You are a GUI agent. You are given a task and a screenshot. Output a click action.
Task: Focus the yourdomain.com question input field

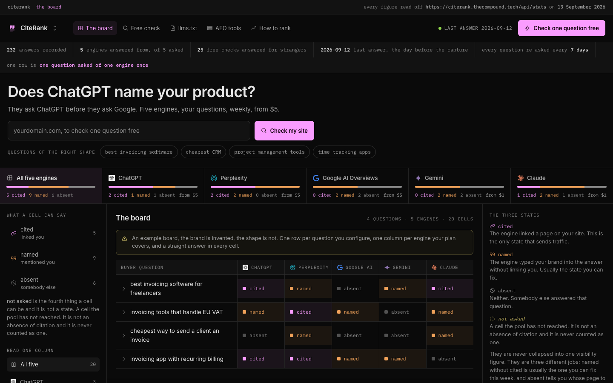pyautogui.click(x=129, y=131)
